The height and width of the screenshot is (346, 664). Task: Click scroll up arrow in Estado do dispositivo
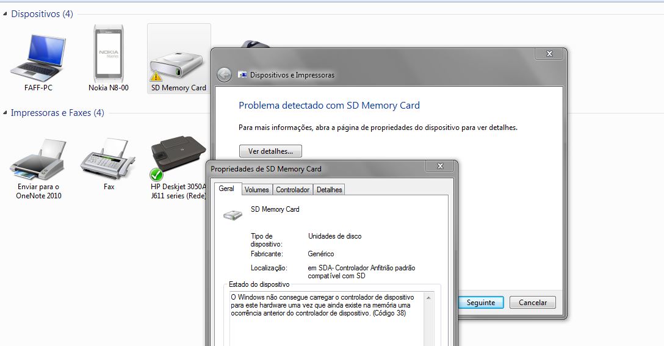[428, 298]
